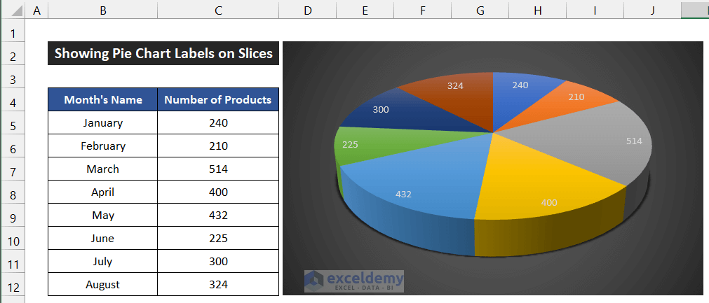The width and height of the screenshot is (709, 303).
Task: Select the cell with value 432
Action: tap(218, 216)
